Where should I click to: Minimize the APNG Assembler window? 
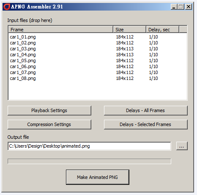(174, 7)
